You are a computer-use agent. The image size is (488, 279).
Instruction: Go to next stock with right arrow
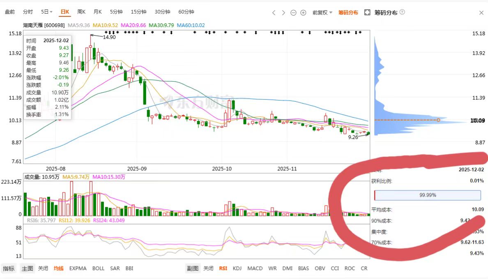283,13
